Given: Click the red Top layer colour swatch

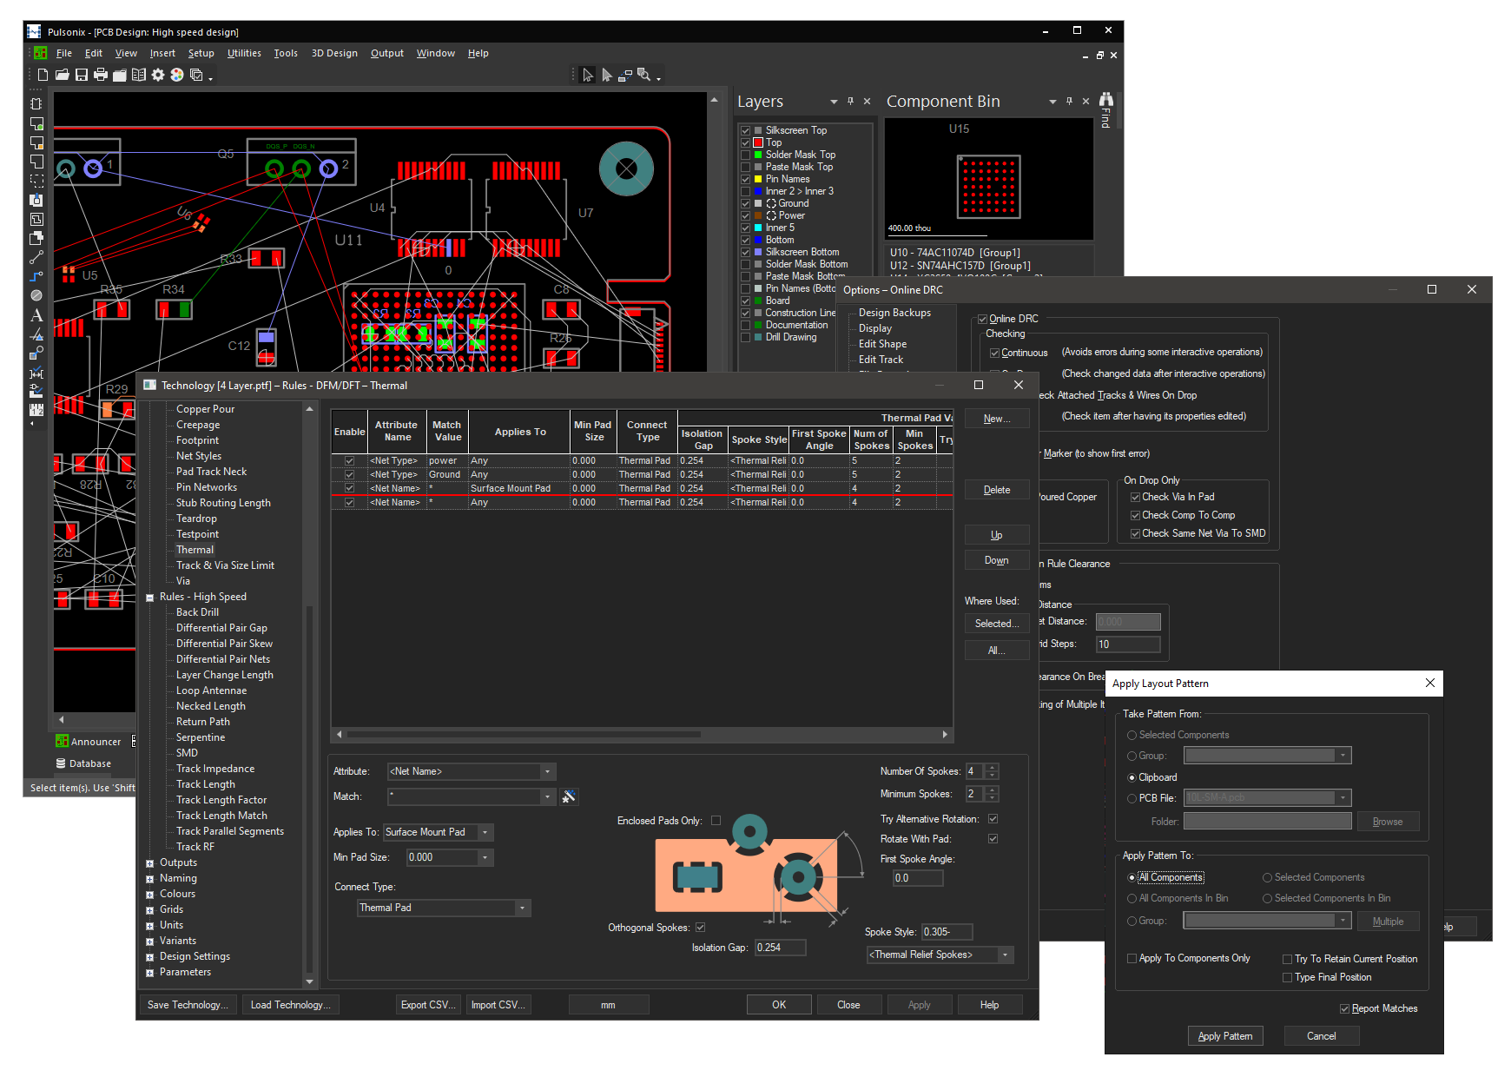Looking at the screenshot, I should tap(758, 142).
